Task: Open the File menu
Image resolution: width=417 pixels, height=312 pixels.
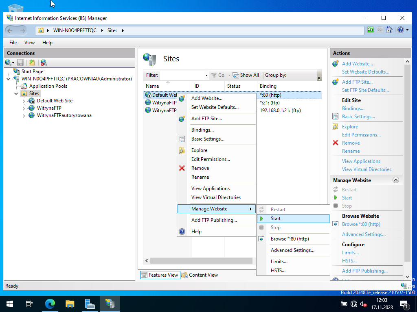Action: (13, 43)
